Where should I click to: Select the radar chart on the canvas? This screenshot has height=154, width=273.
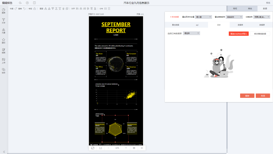point(115,129)
